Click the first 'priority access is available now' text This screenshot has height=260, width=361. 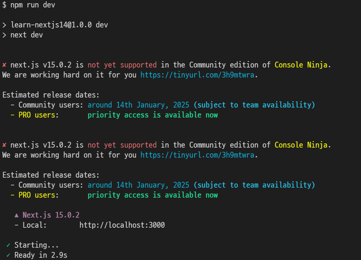tap(153, 115)
